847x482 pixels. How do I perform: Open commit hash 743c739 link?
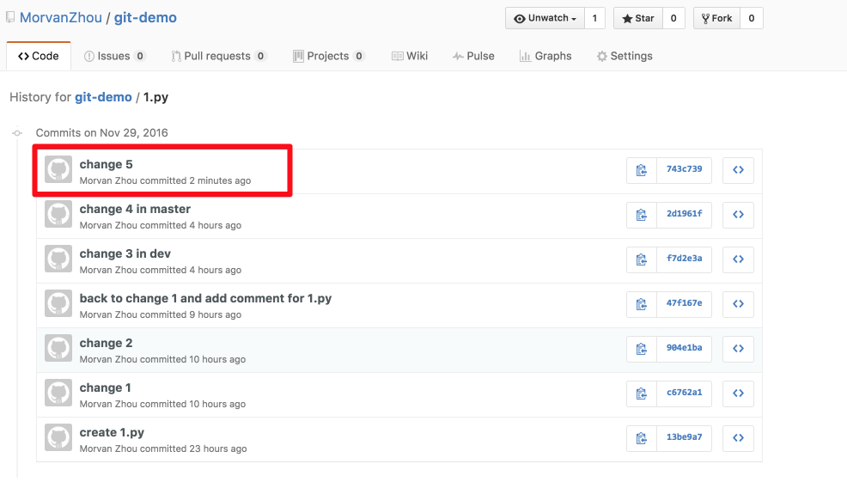684,169
